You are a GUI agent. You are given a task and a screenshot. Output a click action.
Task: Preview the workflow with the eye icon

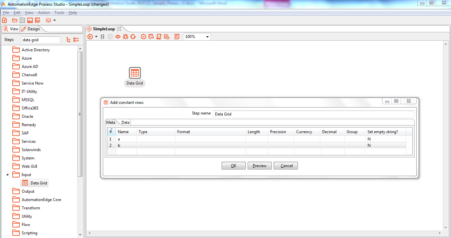click(x=118, y=37)
